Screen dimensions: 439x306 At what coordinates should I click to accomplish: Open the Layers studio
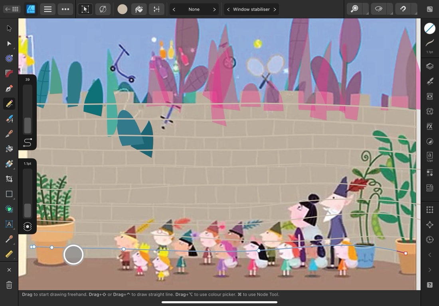coord(430,66)
